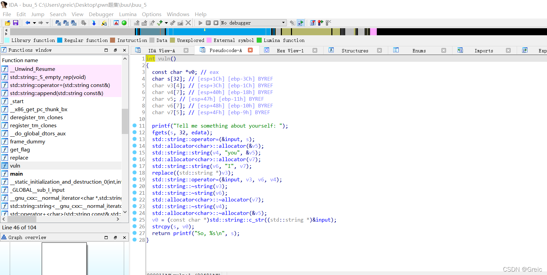Click the Imports tab icon
The height and width of the screenshot is (275, 547).
point(460,50)
